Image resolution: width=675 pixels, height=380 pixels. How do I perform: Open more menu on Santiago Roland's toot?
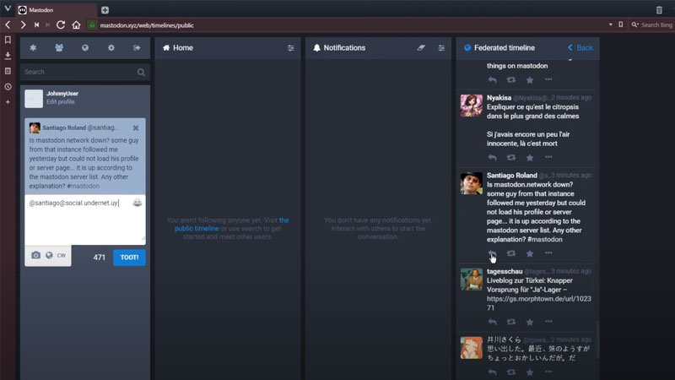[x=548, y=253]
